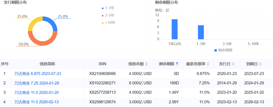
Task: Open 万达商业 7.25 2024-01-29 bond link
Action: click(x=36, y=83)
